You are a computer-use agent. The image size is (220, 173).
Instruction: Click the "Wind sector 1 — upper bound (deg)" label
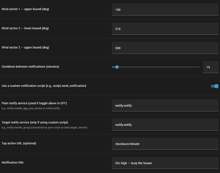click(x=25, y=9)
